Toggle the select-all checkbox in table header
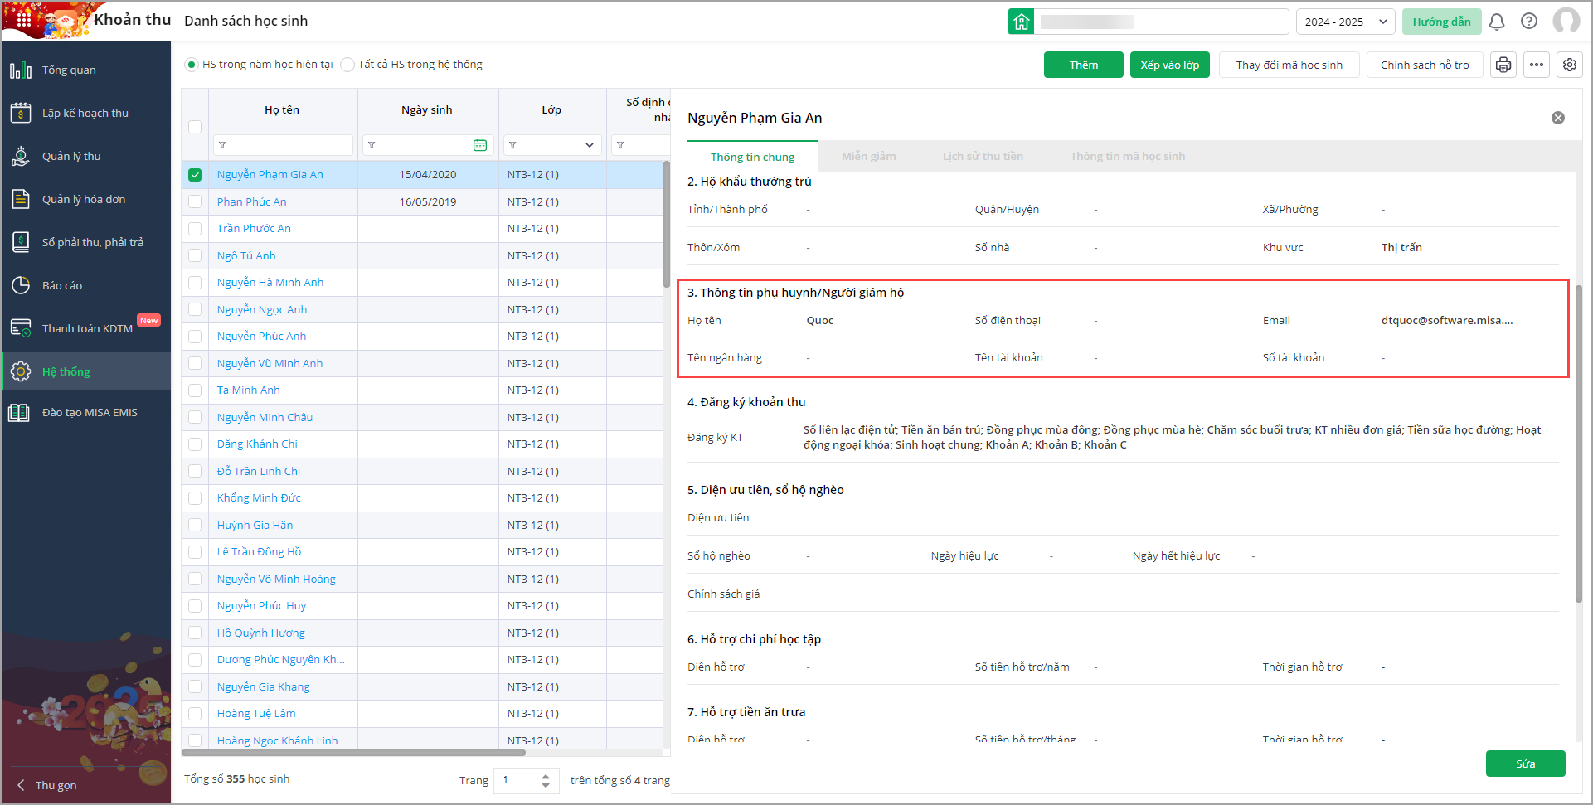The width and height of the screenshot is (1593, 805). click(195, 127)
